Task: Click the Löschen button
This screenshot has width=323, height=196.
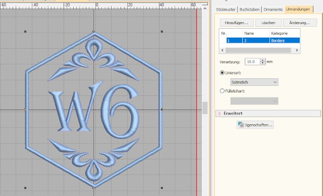Action: tap(268, 23)
